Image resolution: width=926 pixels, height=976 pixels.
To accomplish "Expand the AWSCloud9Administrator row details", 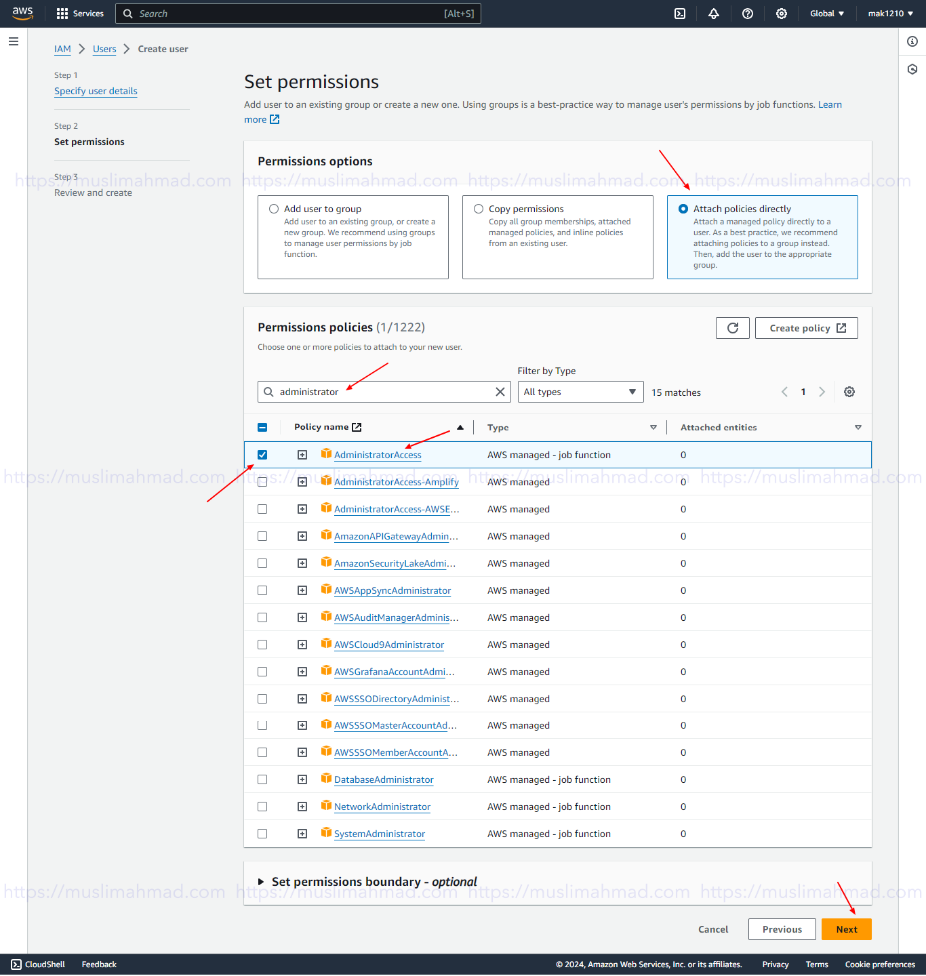I will pos(302,645).
